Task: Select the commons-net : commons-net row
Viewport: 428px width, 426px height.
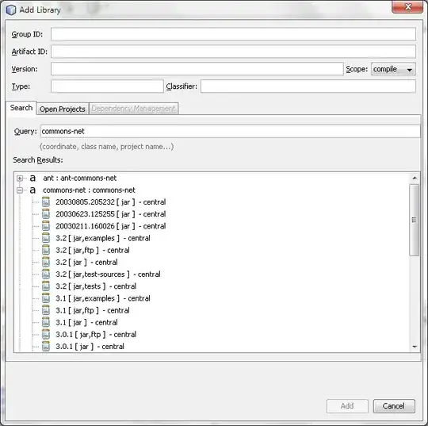Action: click(89, 190)
